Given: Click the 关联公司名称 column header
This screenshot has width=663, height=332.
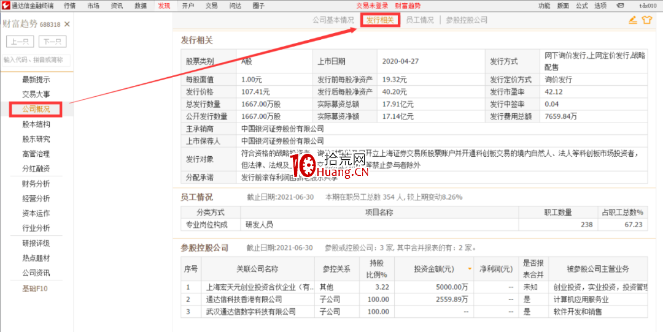Looking at the screenshot, I should pyautogui.click(x=258, y=269).
